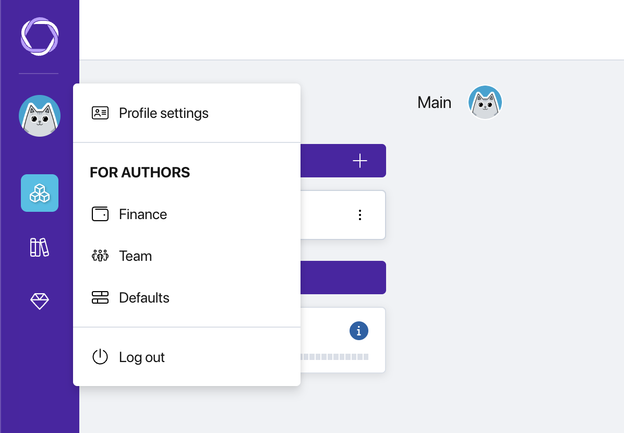Click the cat avatar in the sidebar
This screenshot has width=624, height=433.
40,116
